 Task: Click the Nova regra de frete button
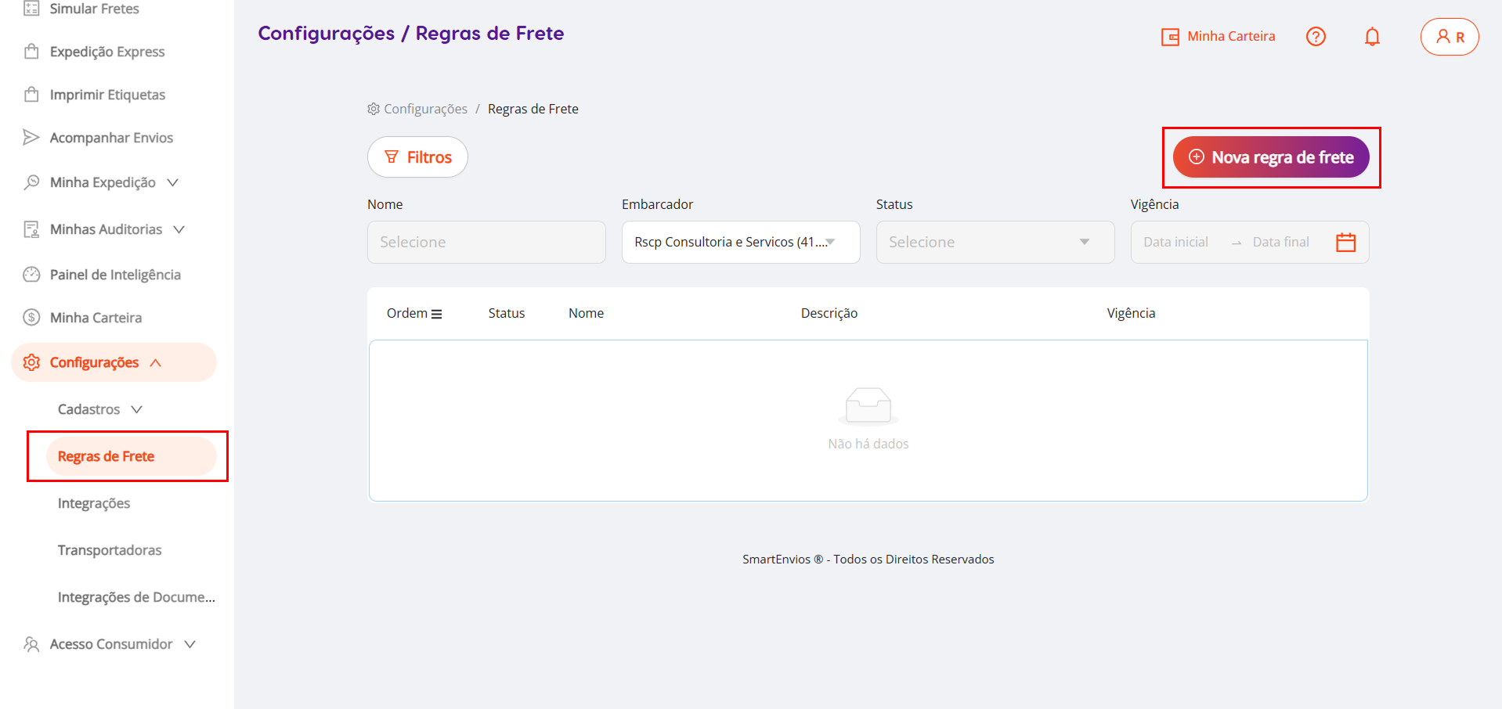click(1270, 157)
